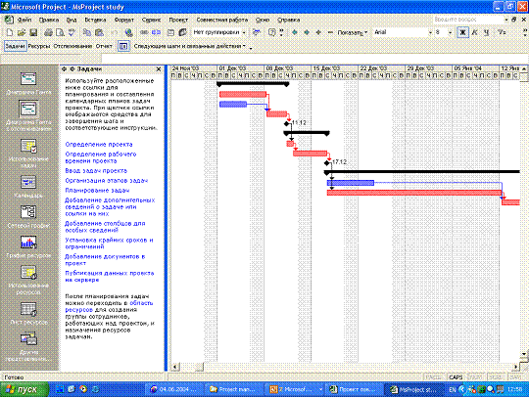Click 'Публикация данных проекта на сервере' link

(x=110, y=276)
